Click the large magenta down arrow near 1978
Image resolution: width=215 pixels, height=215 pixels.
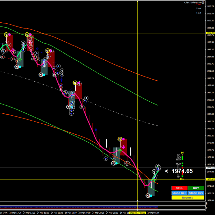click(123, 147)
